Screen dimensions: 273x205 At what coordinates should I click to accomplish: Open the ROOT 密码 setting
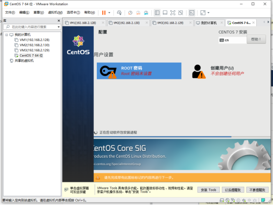coord(139,71)
